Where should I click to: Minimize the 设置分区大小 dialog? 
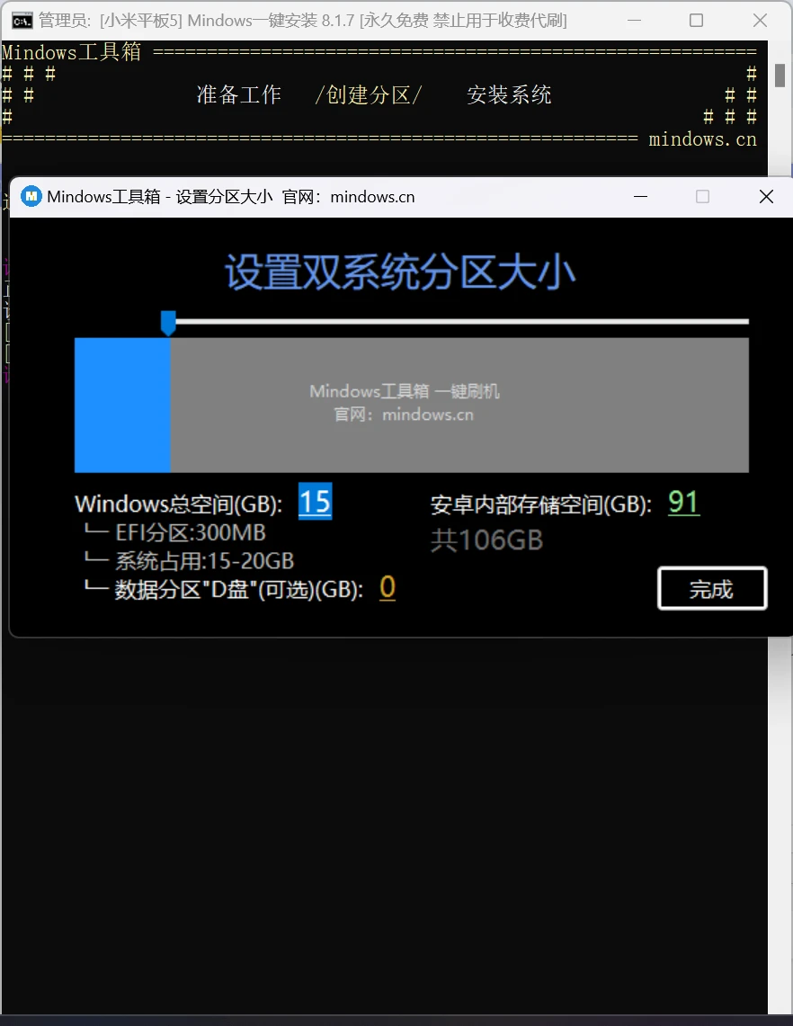pos(640,196)
